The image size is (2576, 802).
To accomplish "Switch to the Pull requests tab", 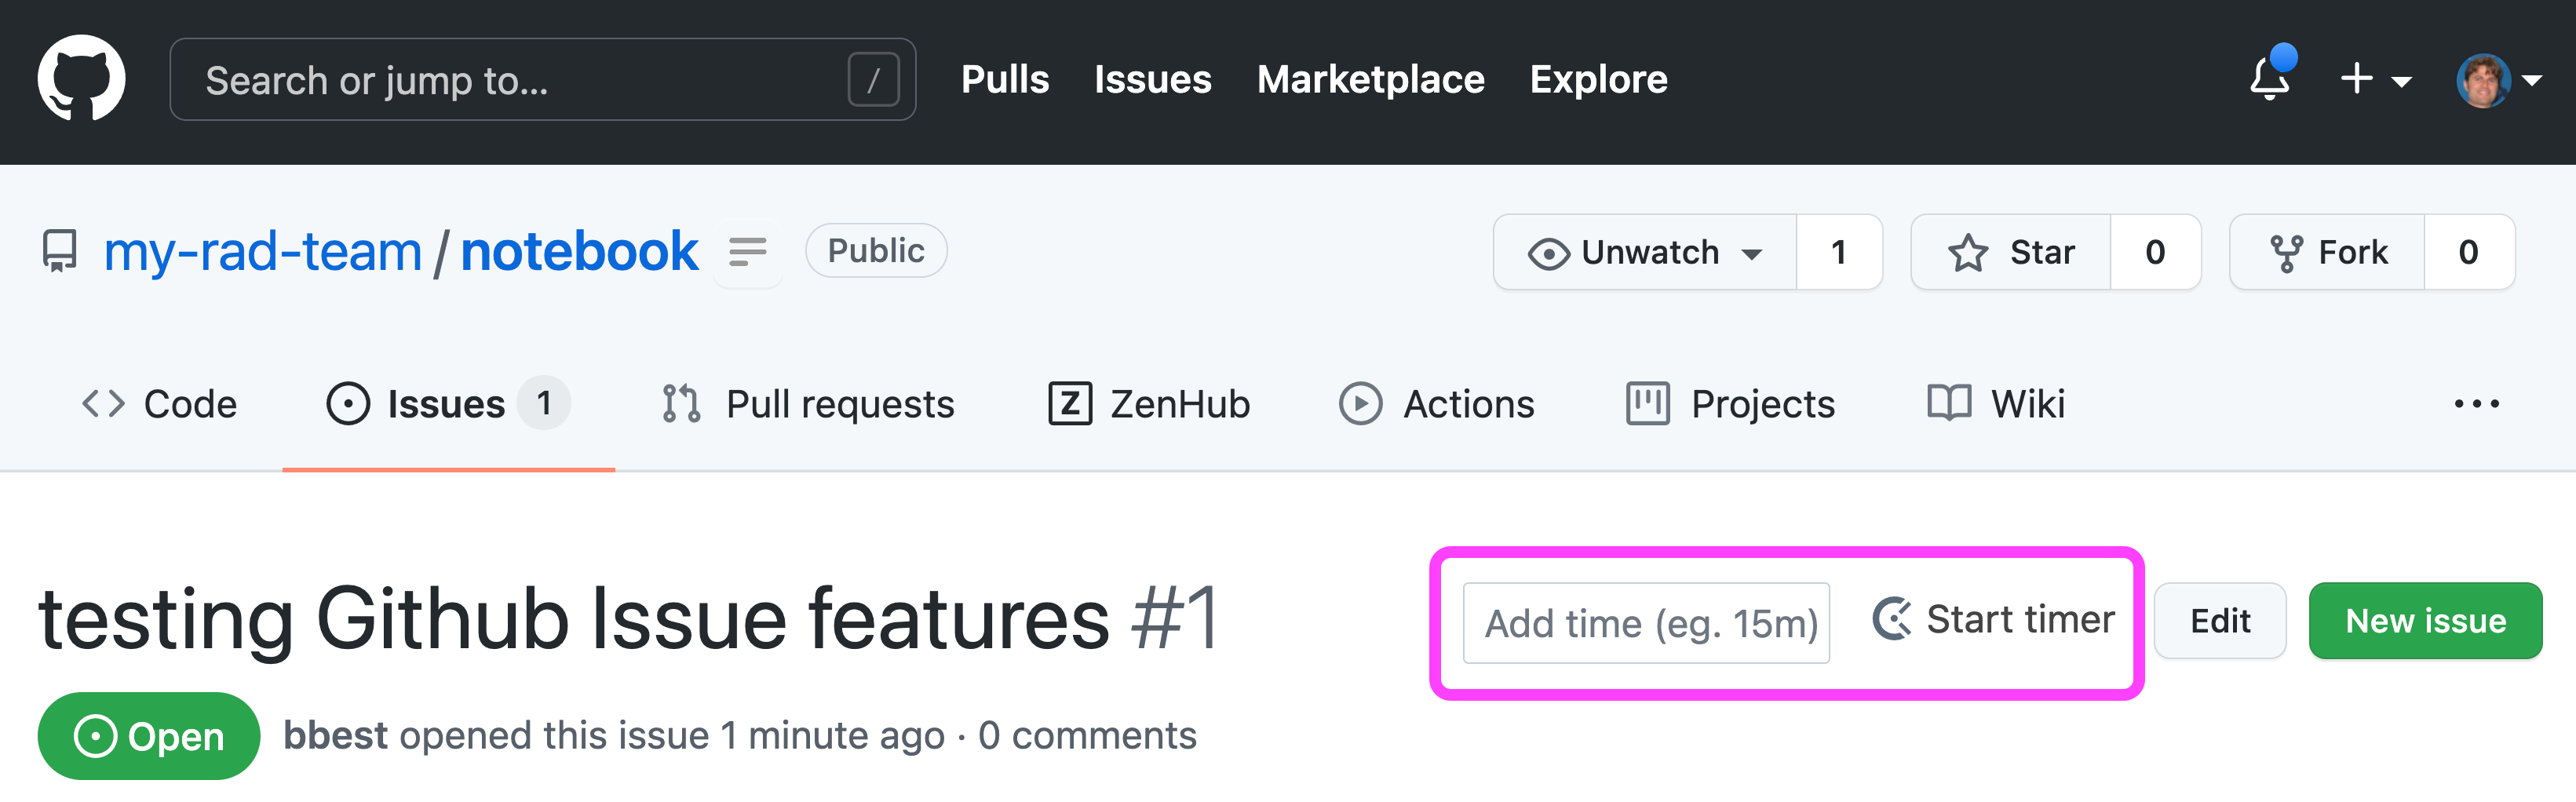I will click(808, 404).
